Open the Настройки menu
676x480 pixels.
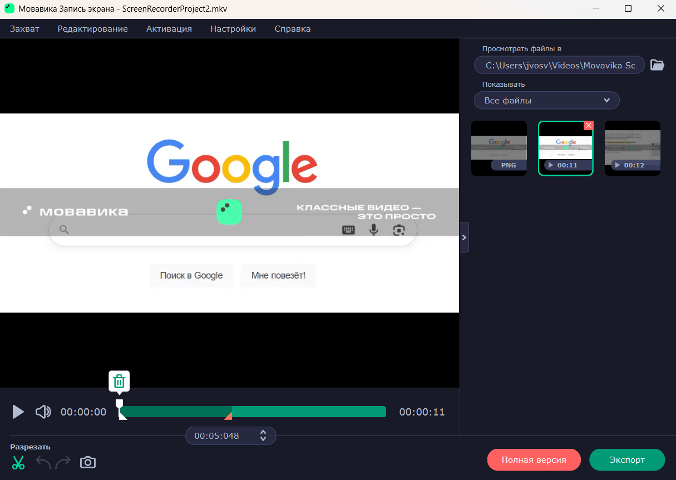(233, 29)
